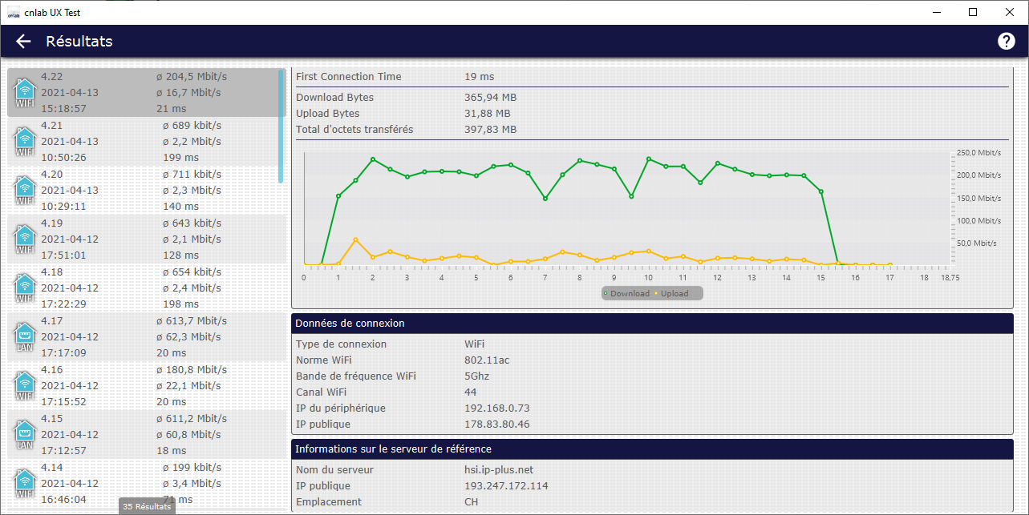This screenshot has height=515, width=1029.
Task: Click WiFi icon of test 4.16
Action: pyautogui.click(x=25, y=386)
